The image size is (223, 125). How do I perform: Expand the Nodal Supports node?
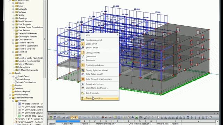click(13, 21)
